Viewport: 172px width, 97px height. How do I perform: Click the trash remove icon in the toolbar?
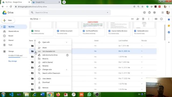(x=143, y=19)
